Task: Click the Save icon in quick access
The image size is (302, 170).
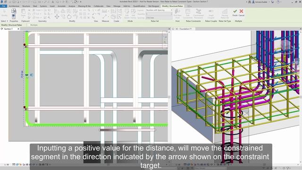Action: point(14,2)
